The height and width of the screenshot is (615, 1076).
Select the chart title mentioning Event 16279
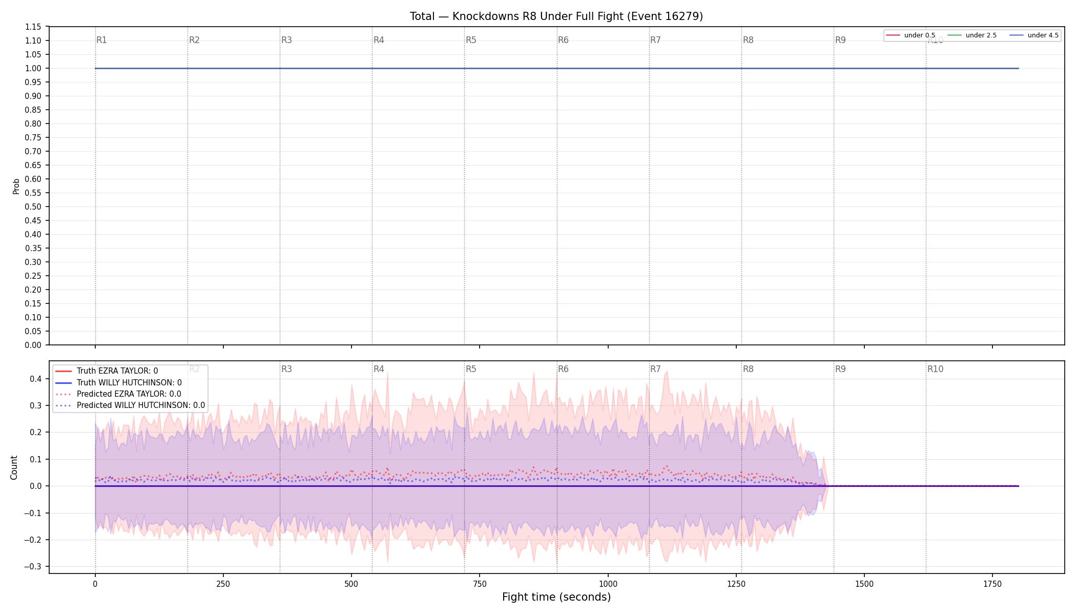tap(556, 16)
